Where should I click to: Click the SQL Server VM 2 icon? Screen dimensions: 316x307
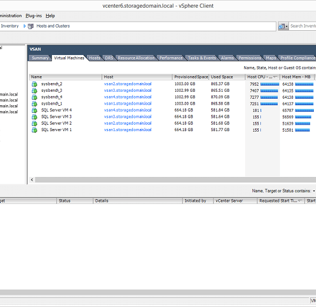(35, 124)
